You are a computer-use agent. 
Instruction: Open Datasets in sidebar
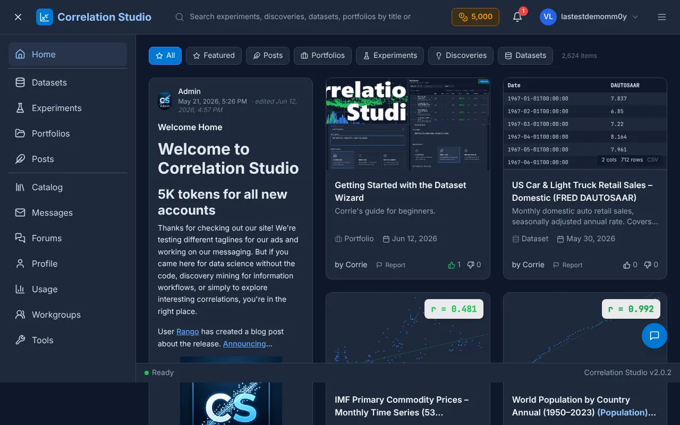click(67, 82)
